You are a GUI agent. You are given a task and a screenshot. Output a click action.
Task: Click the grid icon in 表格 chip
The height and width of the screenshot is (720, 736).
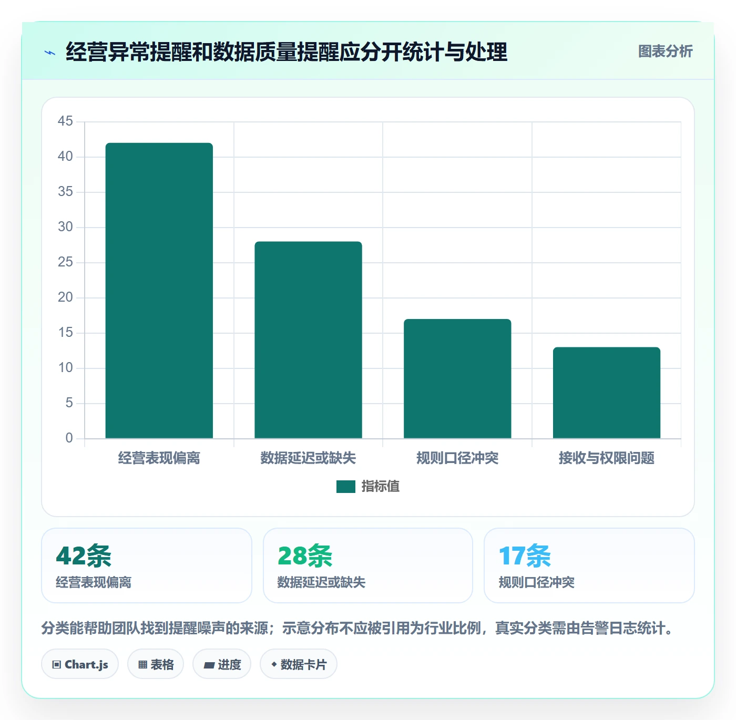[142, 665]
